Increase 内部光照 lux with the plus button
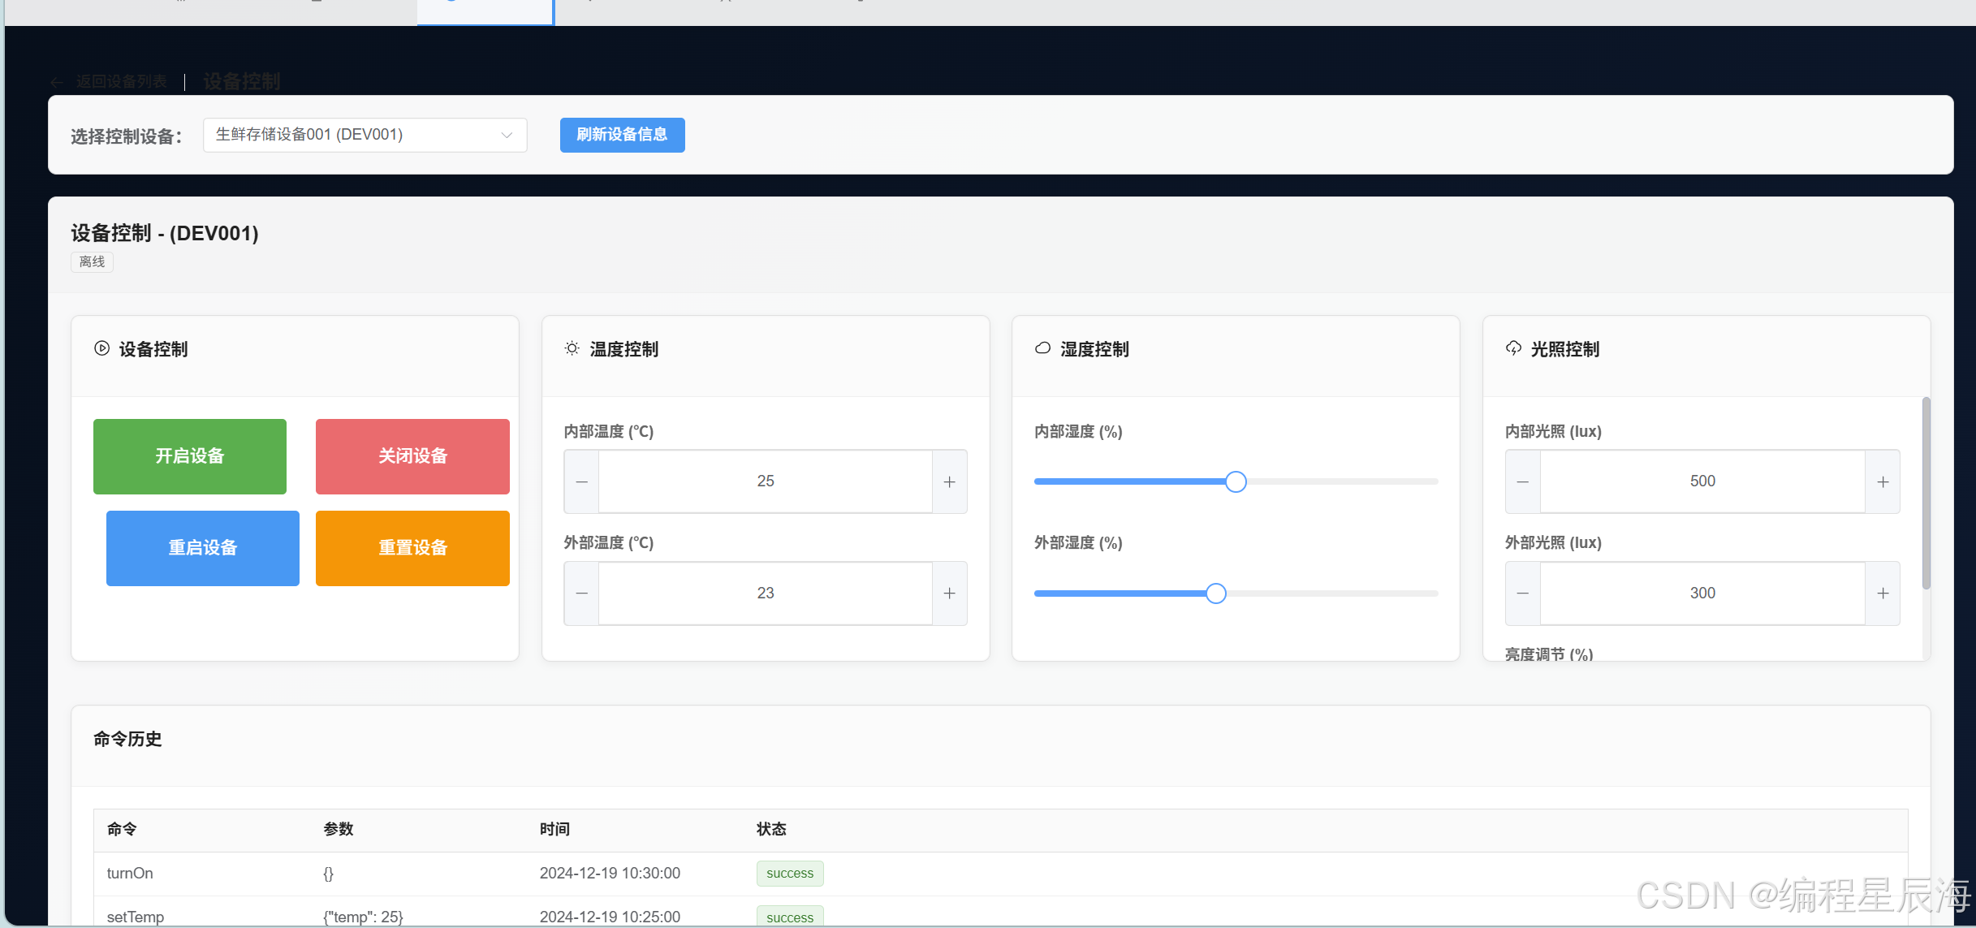1976x928 pixels. coord(1883,481)
